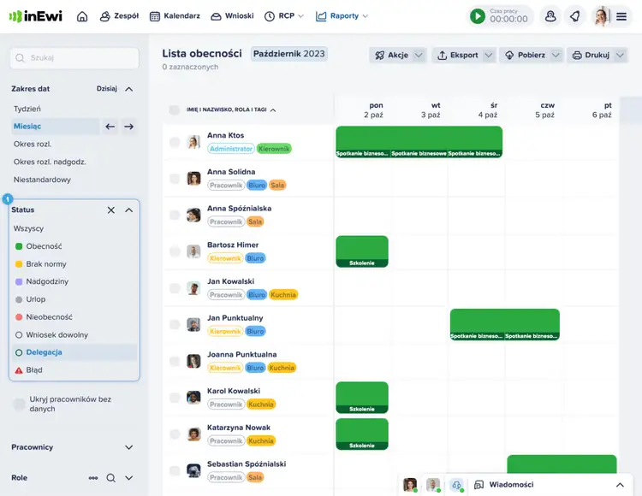Click the Szukaj search field

74,58
